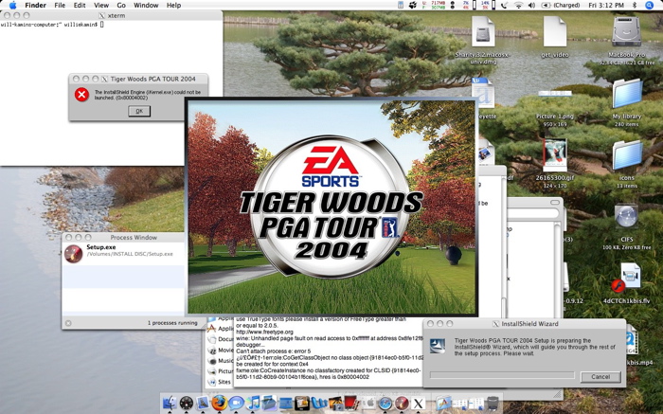Select the macosx-univ.dmg disk image file
Image resolution: width=663 pixels, height=414 pixels.
point(482,31)
